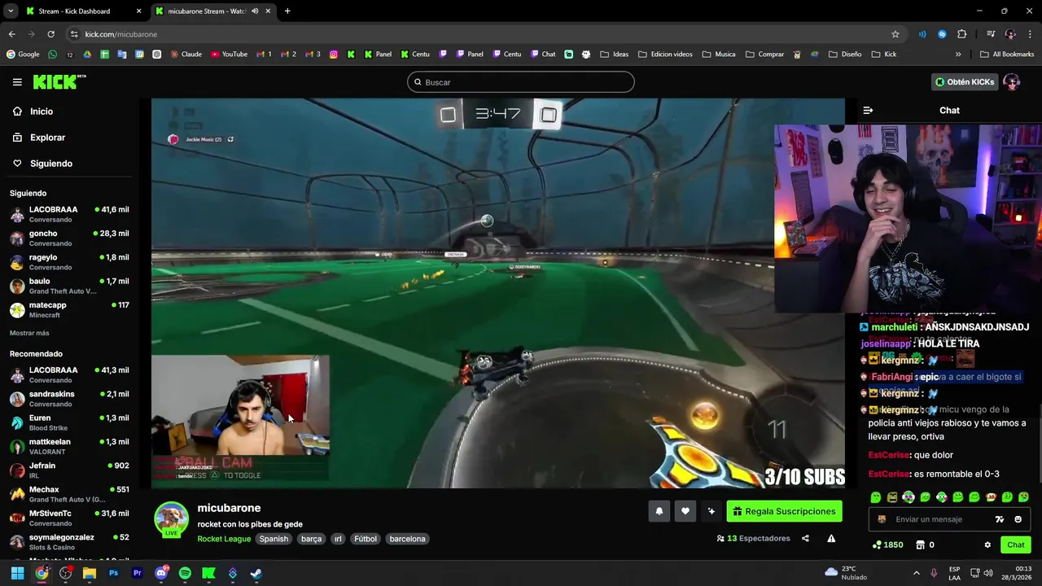The image size is (1042, 586).
Task: Insert the first green ghost quick emote
Action: pyautogui.click(x=876, y=497)
